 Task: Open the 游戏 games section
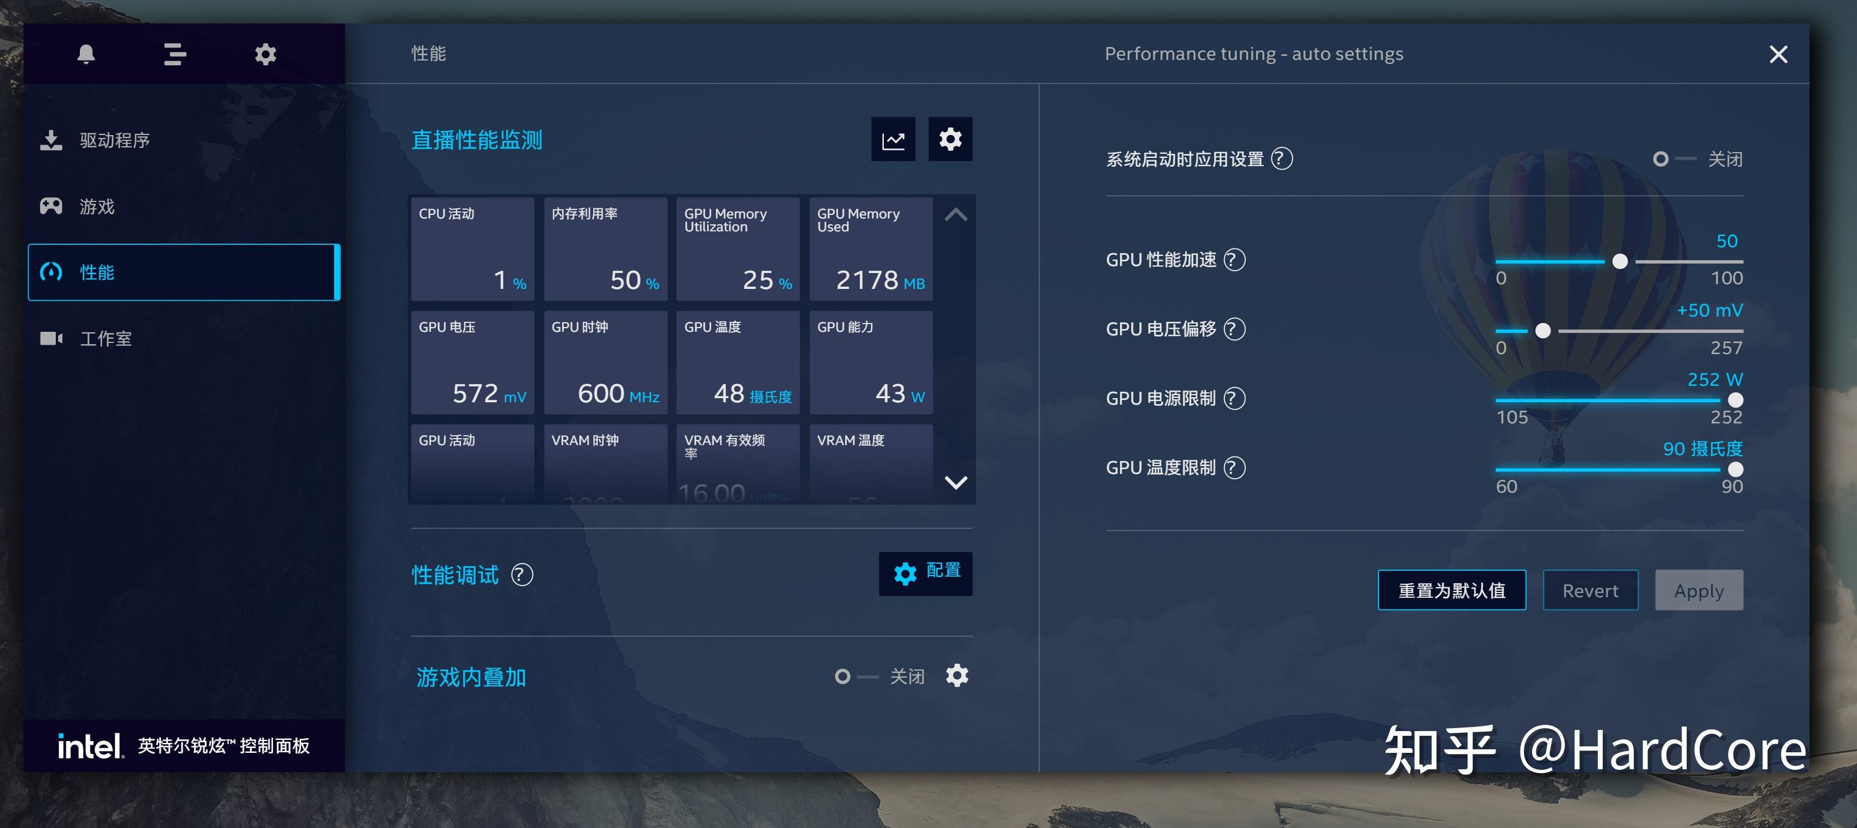184,206
